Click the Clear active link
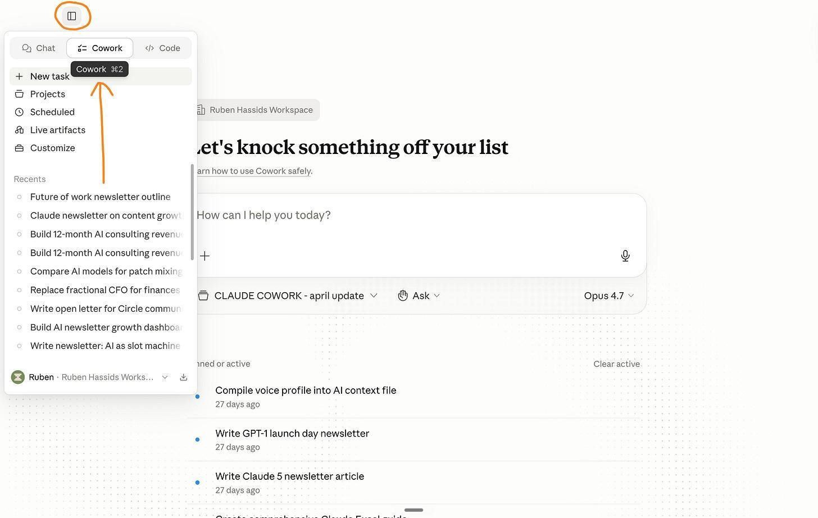The width and height of the screenshot is (818, 518). pyautogui.click(x=616, y=364)
